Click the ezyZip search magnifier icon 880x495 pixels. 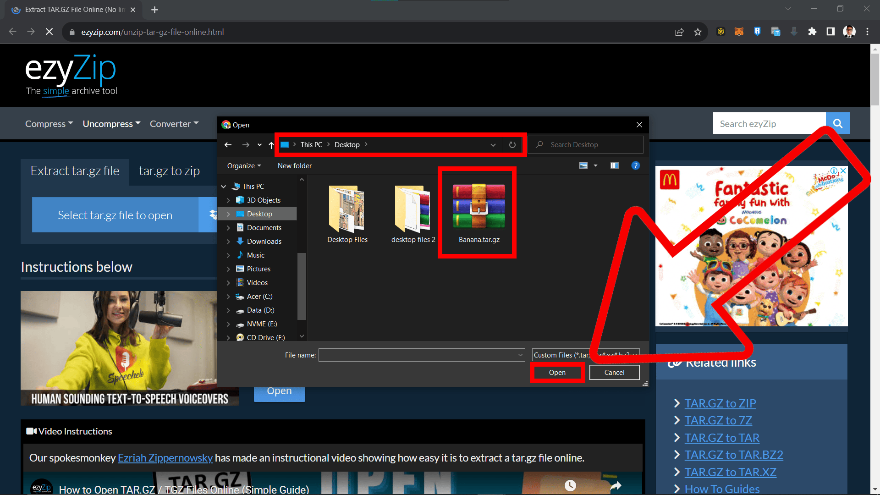pos(838,123)
